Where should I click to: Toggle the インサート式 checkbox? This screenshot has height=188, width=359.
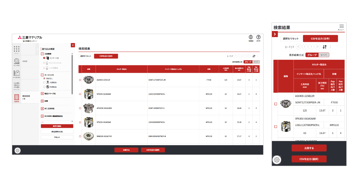(44, 58)
